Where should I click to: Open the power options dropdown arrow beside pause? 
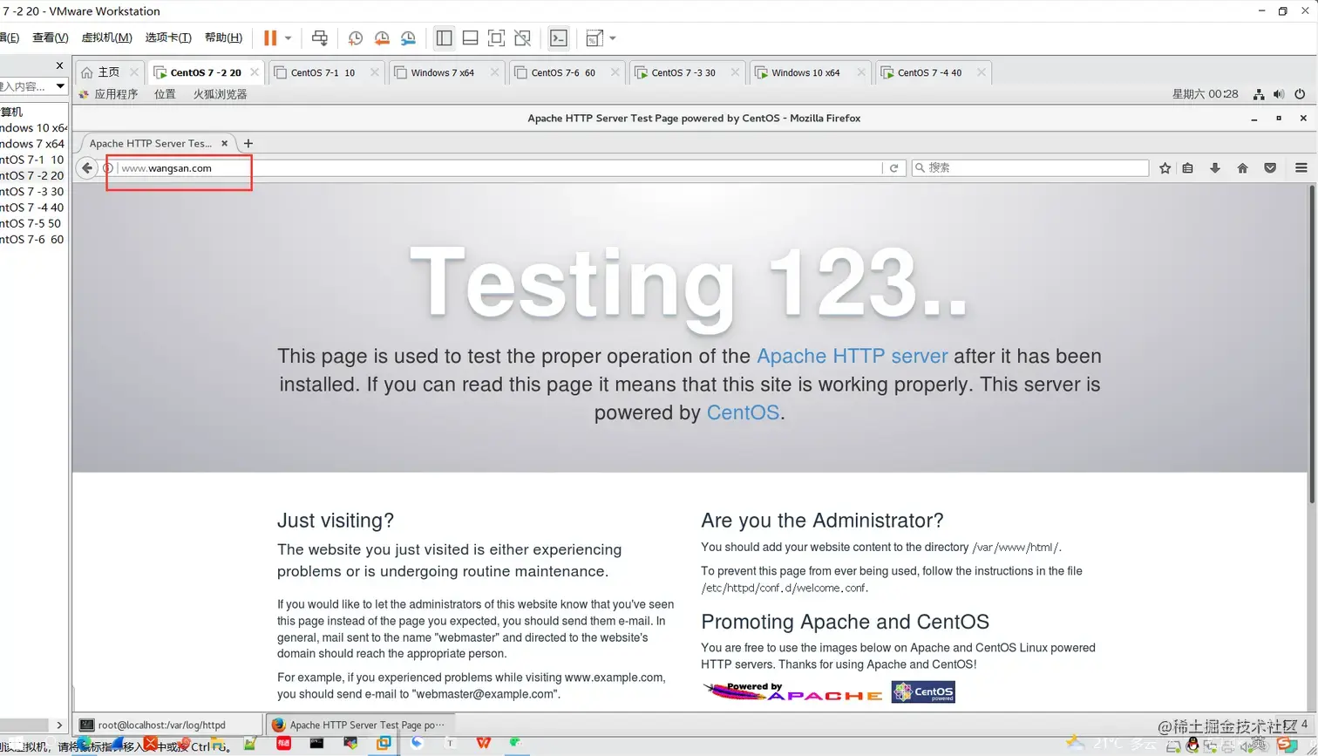[x=289, y=38]
